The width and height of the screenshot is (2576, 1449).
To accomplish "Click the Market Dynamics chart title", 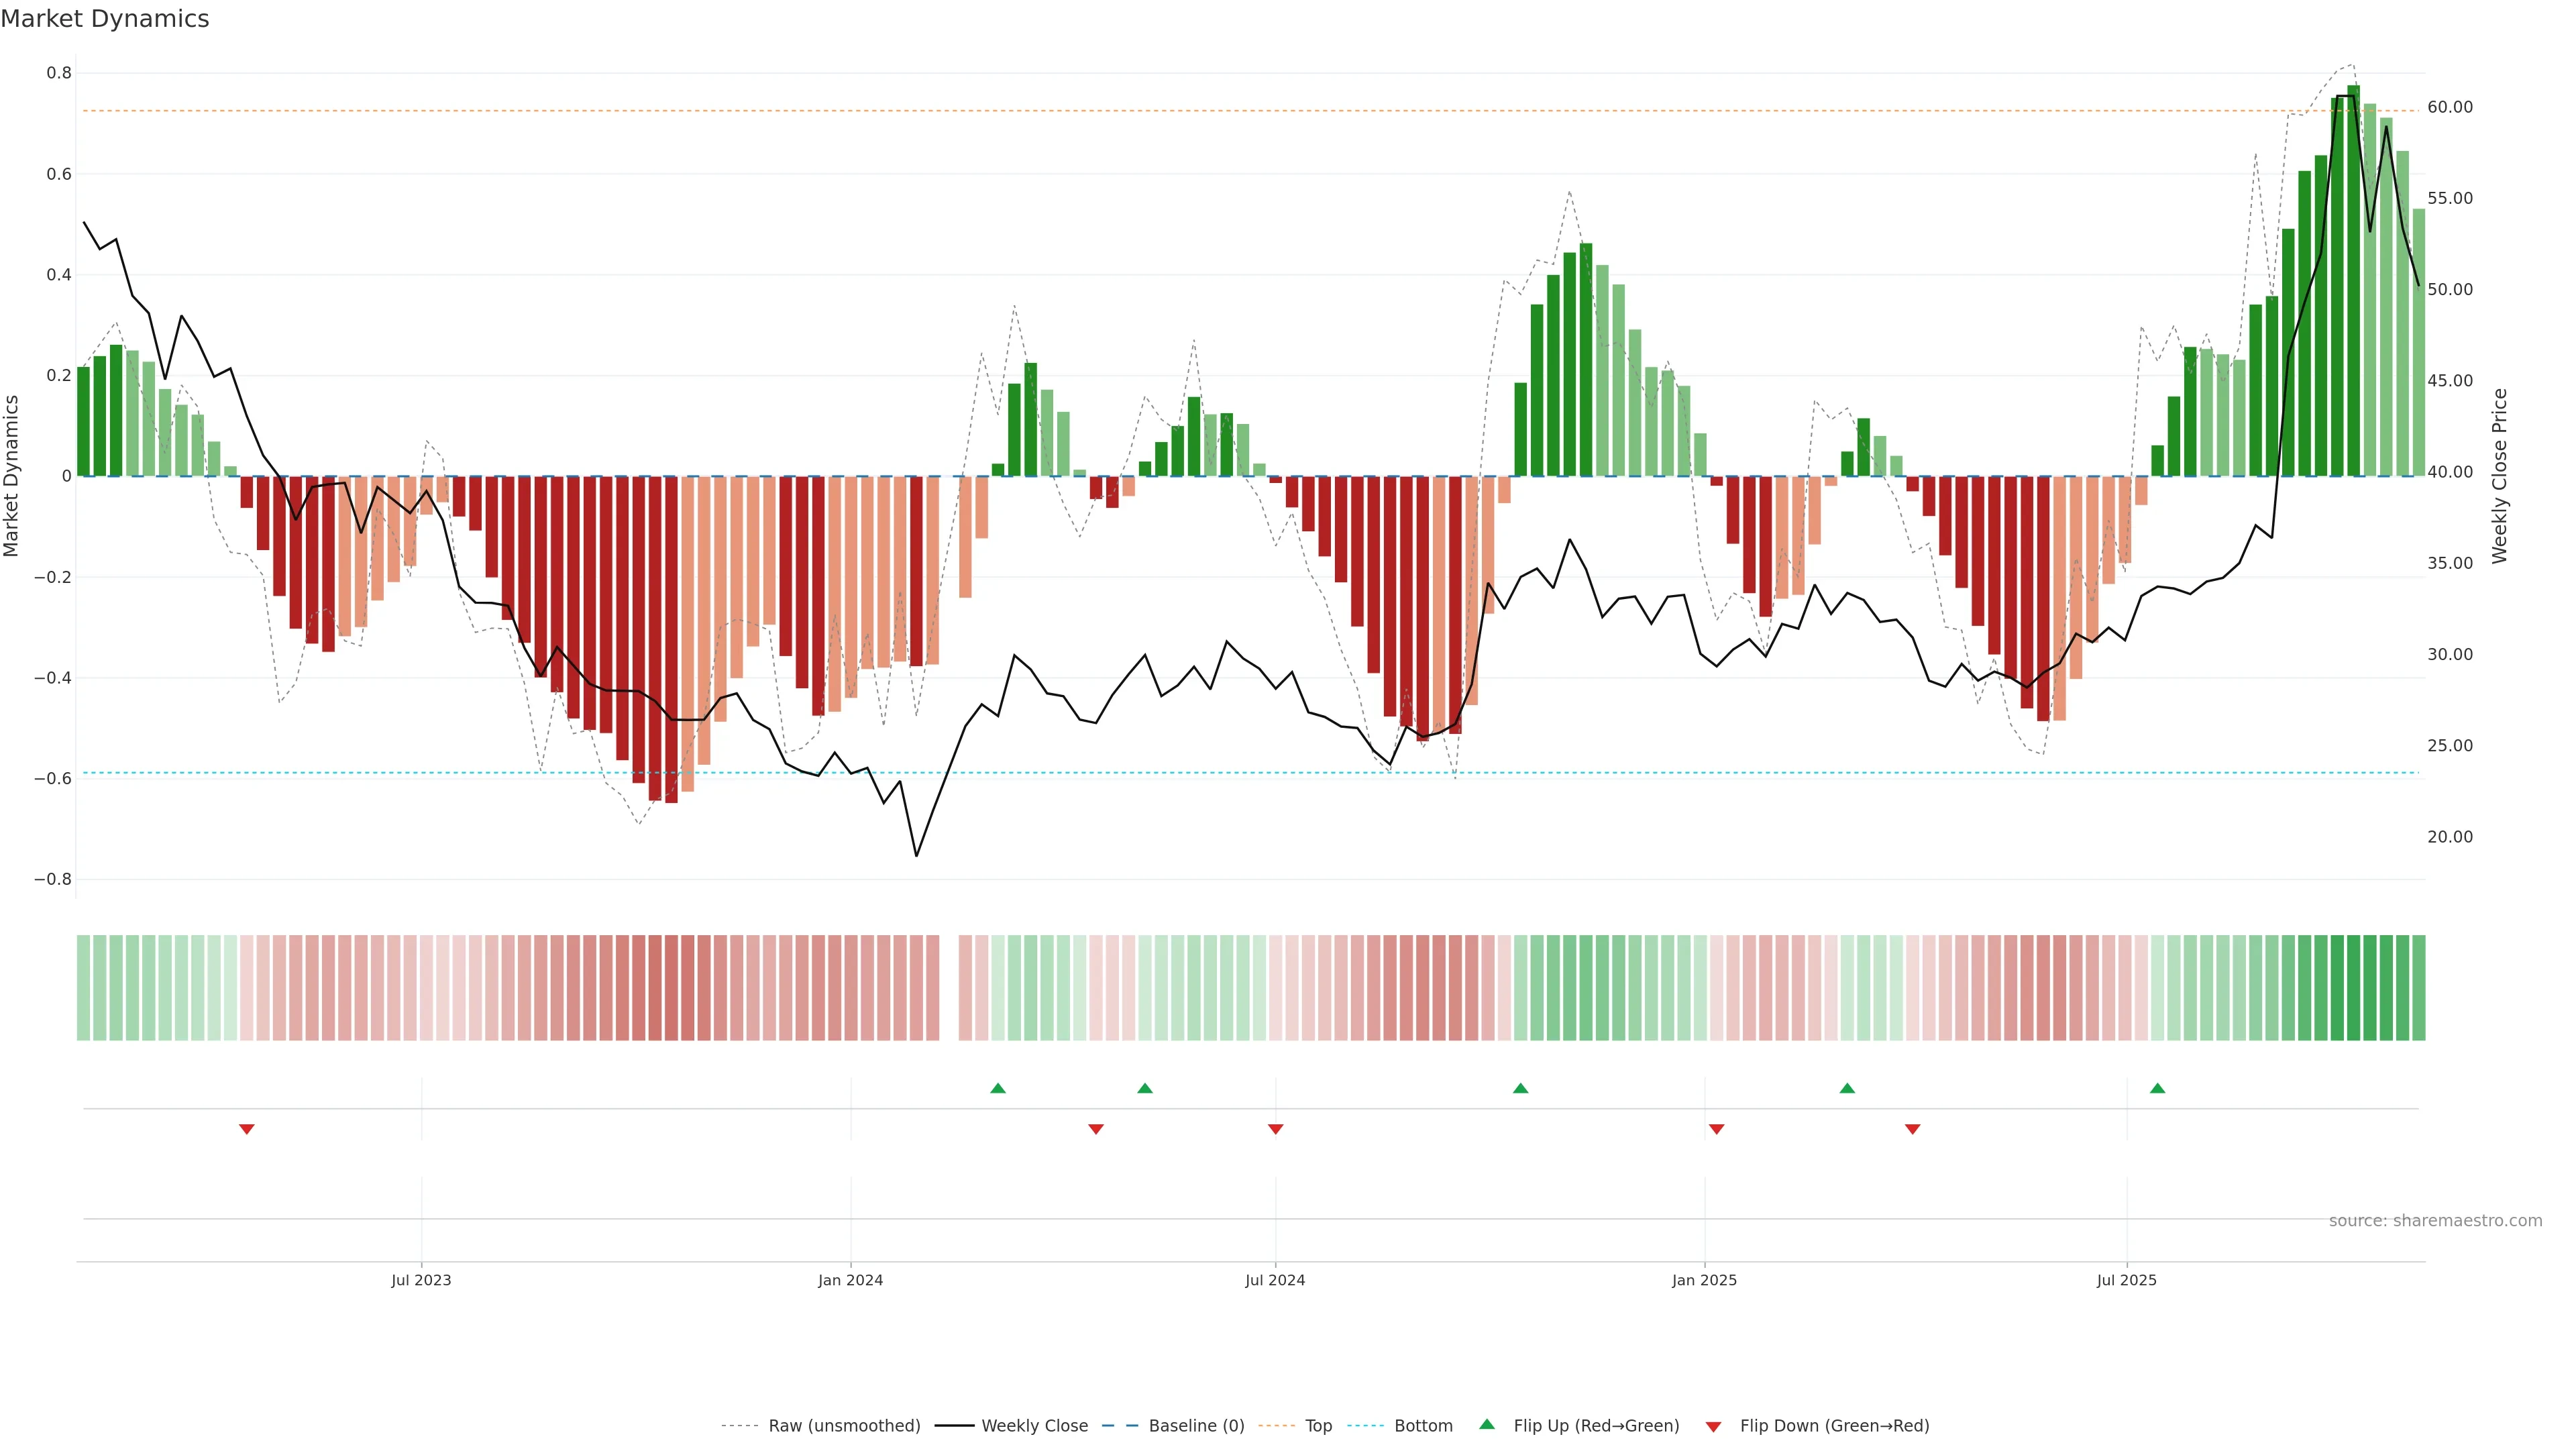I will point(105,19).
